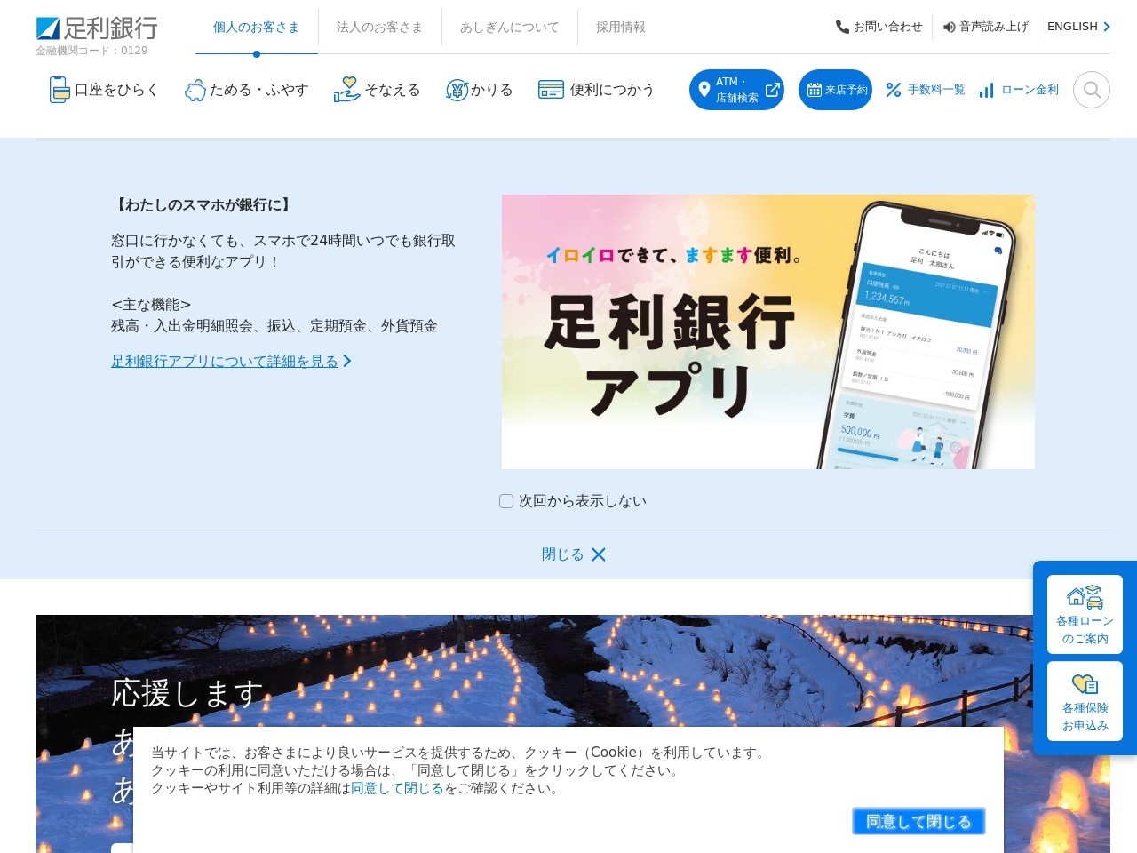Screen dimensions: 1137x853
Task: Click 同意して閉じる cookie button
Action: pyautogui.click(x=918, y=821)
